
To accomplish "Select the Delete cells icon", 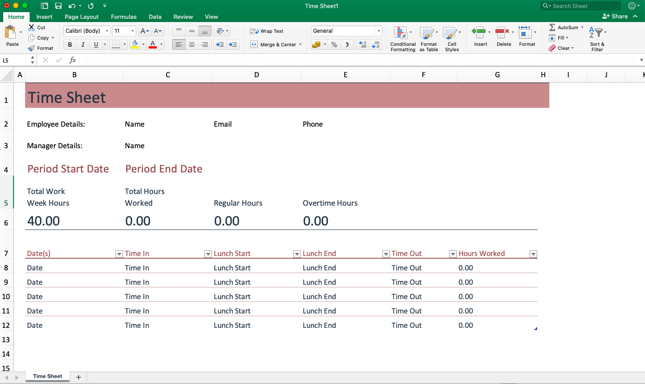I will pyautogui.click(x=502, y=32).
